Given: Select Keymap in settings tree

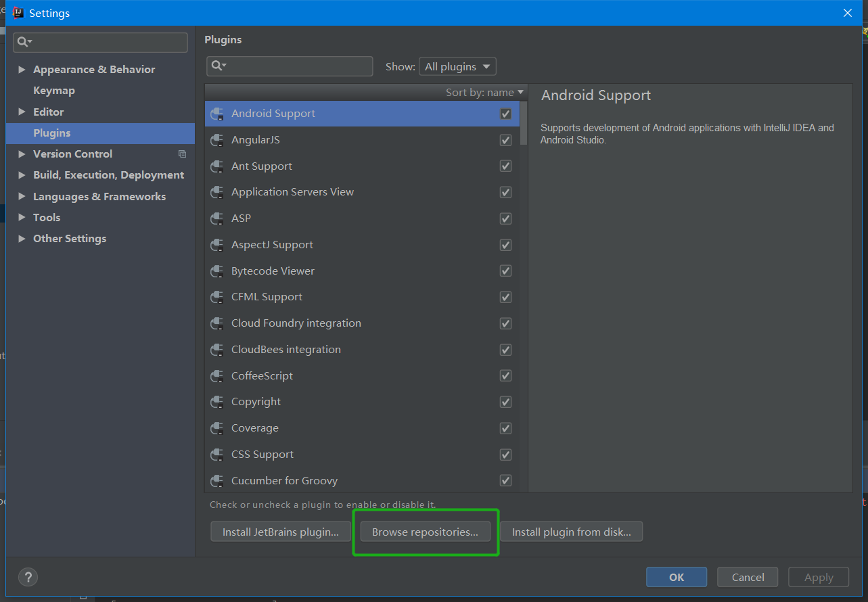Looking at the screenshot, I should coord(54,91).
